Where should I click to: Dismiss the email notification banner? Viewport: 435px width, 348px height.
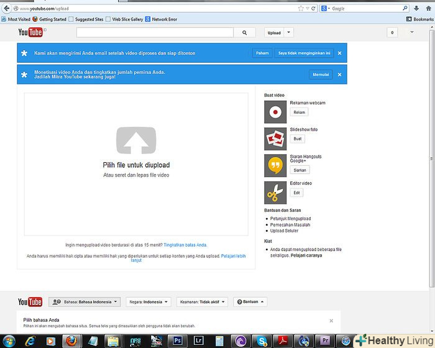point(339,53)
